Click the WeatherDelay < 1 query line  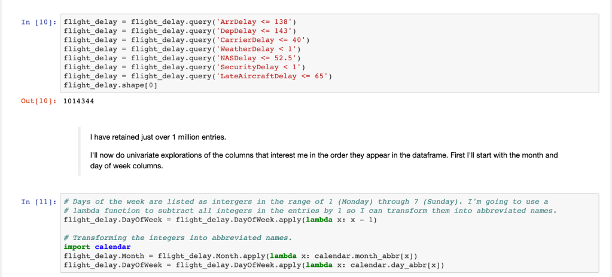pos(184,49)
